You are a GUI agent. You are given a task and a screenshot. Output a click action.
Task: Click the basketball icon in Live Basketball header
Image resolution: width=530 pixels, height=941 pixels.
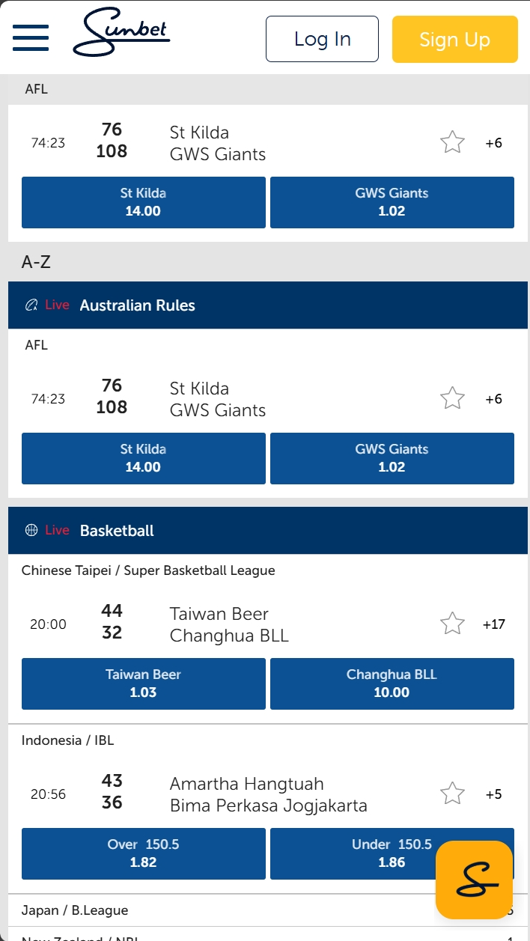pyautogui.click(x=31, y=530)
